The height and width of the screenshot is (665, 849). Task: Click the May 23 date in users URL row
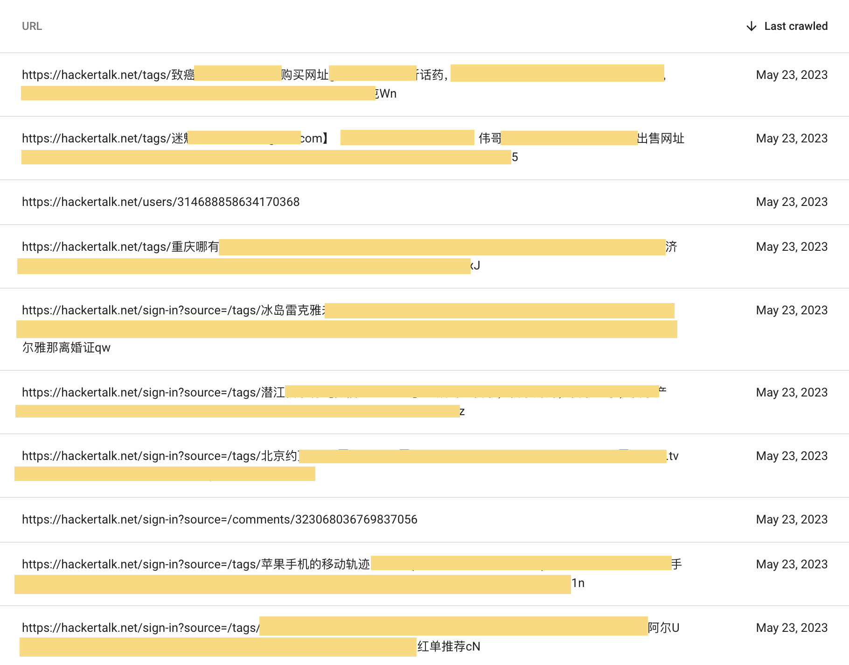(792, 202)
